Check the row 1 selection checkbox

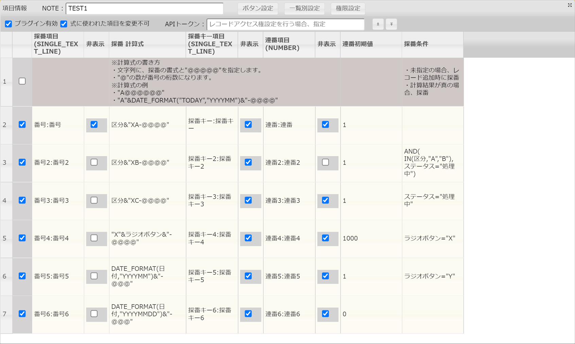tap(22, 81)
